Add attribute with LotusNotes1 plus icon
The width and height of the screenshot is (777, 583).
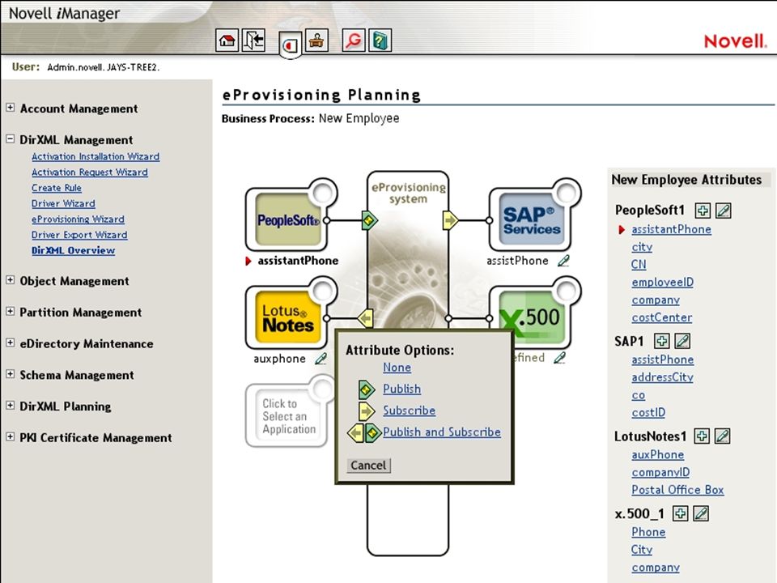click(701, 436)
